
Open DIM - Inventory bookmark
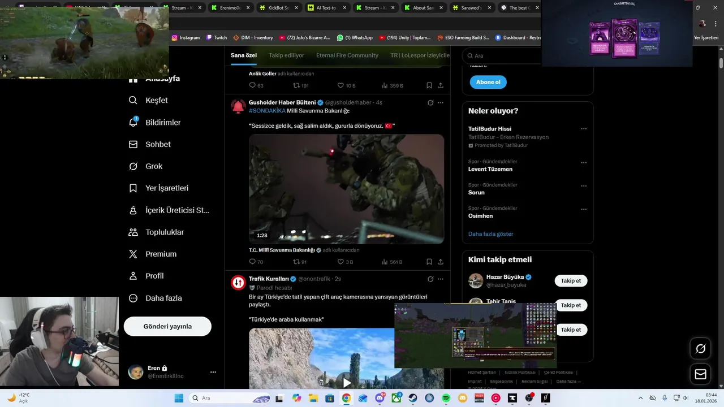coord(253,38)
